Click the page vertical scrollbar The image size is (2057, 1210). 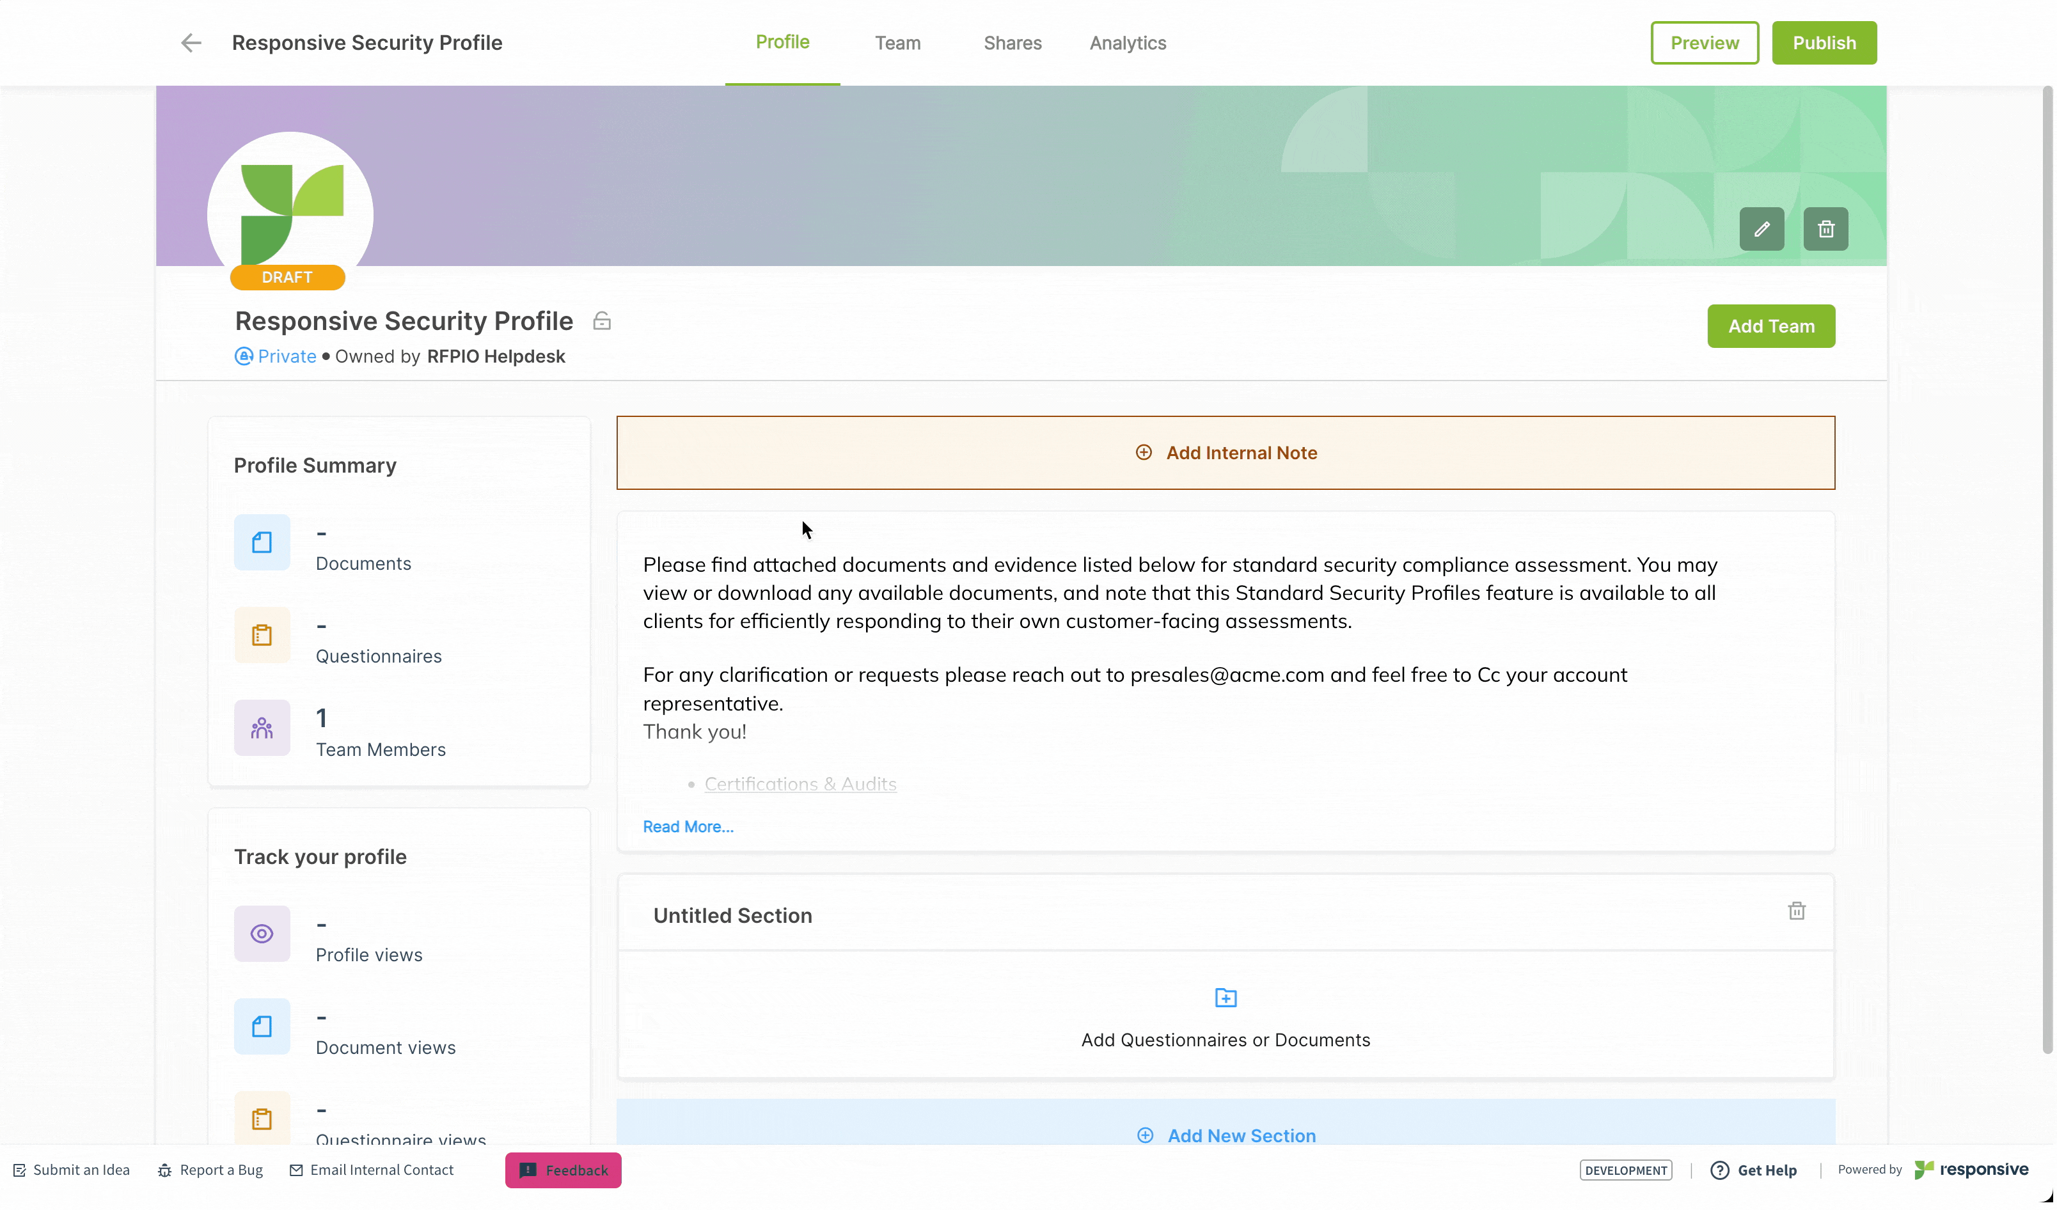(x=2046, y=571)
